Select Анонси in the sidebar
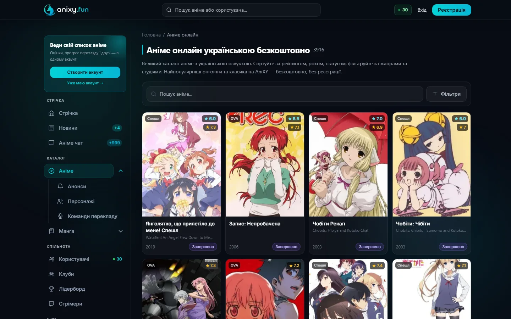Image resolution: width=511 pixels, height=319 pixels. (x=89, y=186)
